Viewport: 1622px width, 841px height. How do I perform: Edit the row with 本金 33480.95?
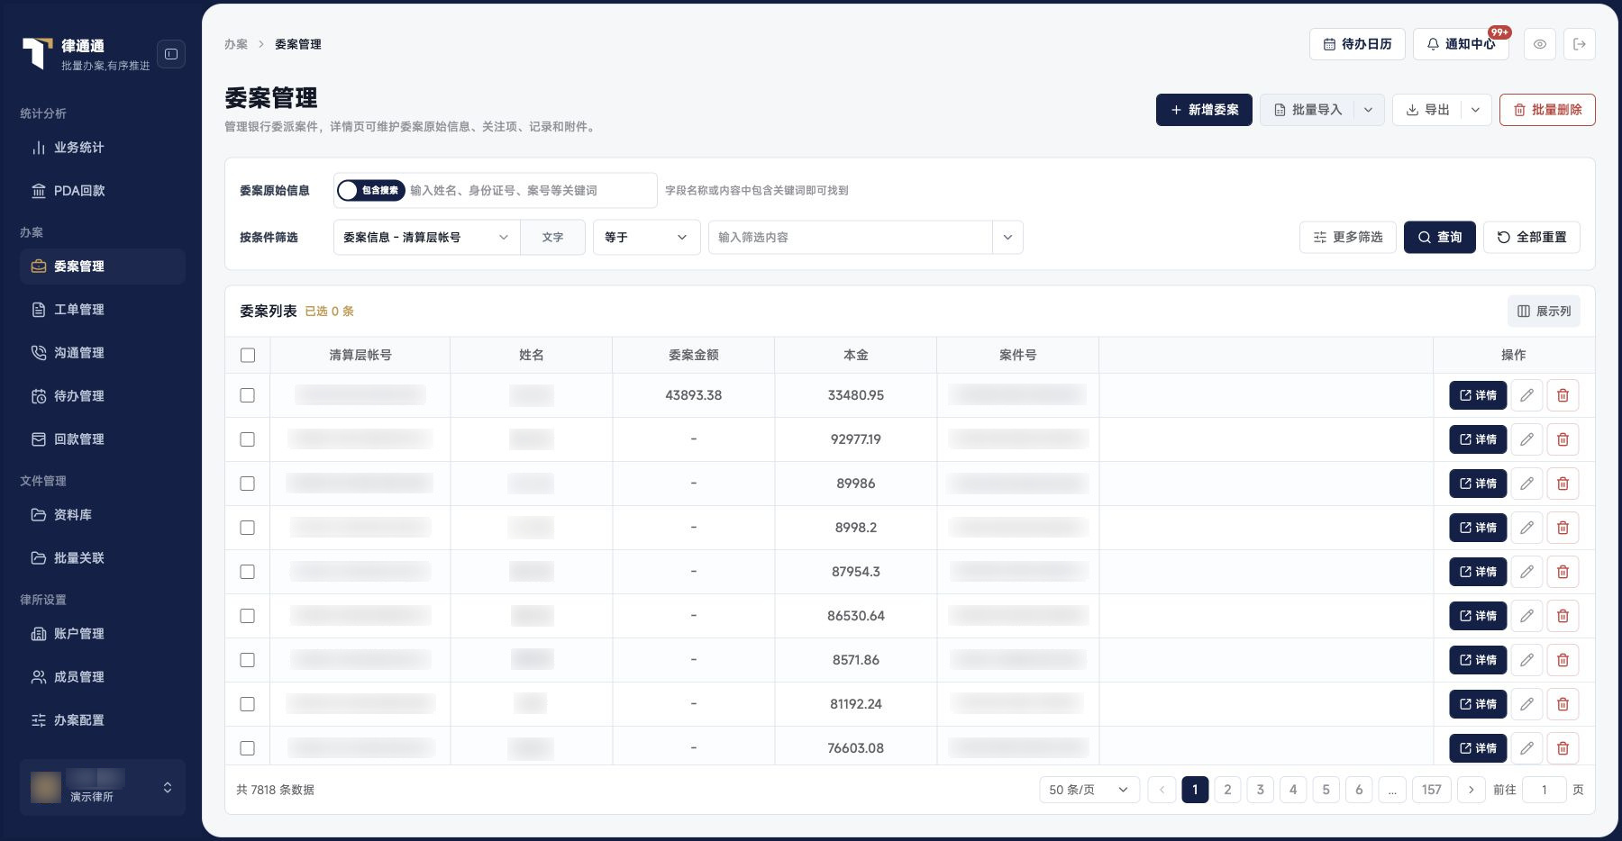pos(1526,395)
